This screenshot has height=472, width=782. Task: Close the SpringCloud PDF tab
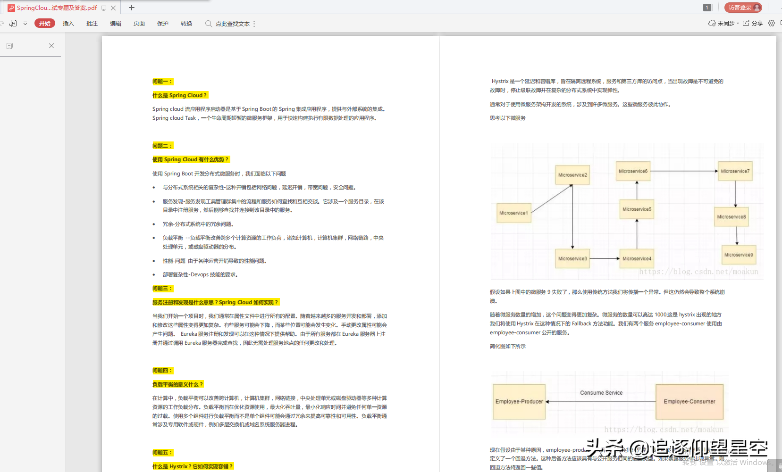113,8
